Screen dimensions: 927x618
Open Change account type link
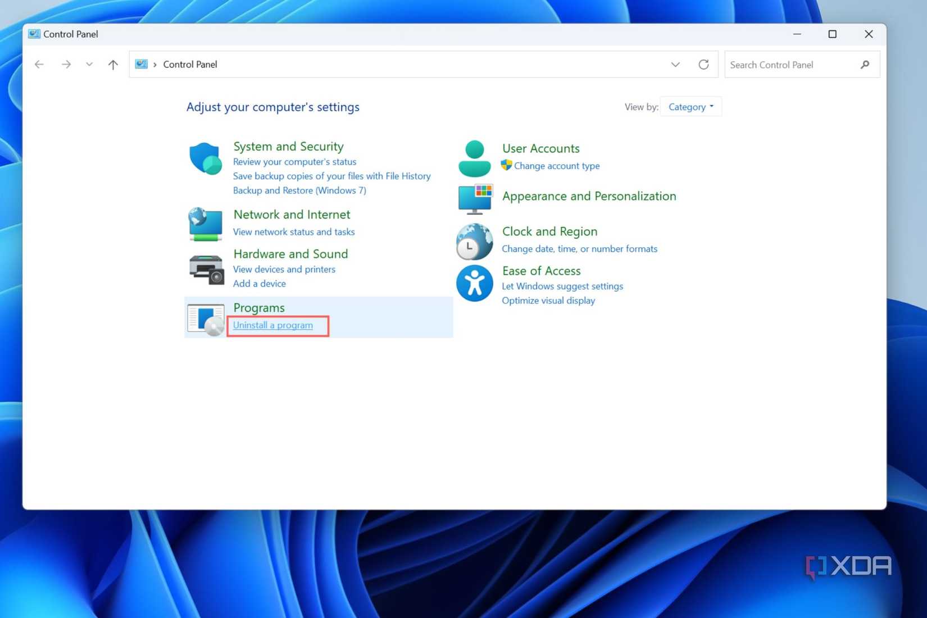556,166
